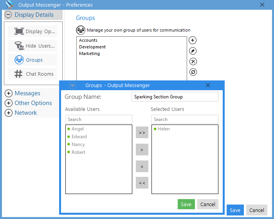
Task: Expand the Network section
Action: tap(9, 113)
